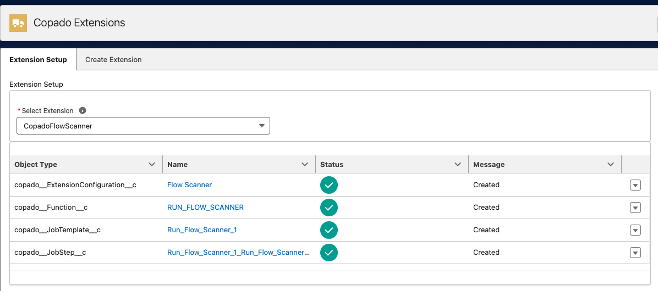Open the Object Type column menu chevron
658x291 pixels.
[x=152, y=165]
